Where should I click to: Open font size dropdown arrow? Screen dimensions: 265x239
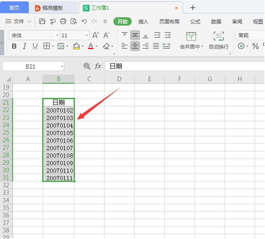pyautogui.click(x=86, y=35)
